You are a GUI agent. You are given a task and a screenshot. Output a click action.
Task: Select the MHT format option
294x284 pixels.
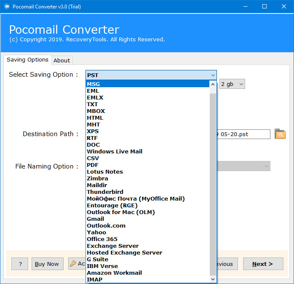click(147, 125)
